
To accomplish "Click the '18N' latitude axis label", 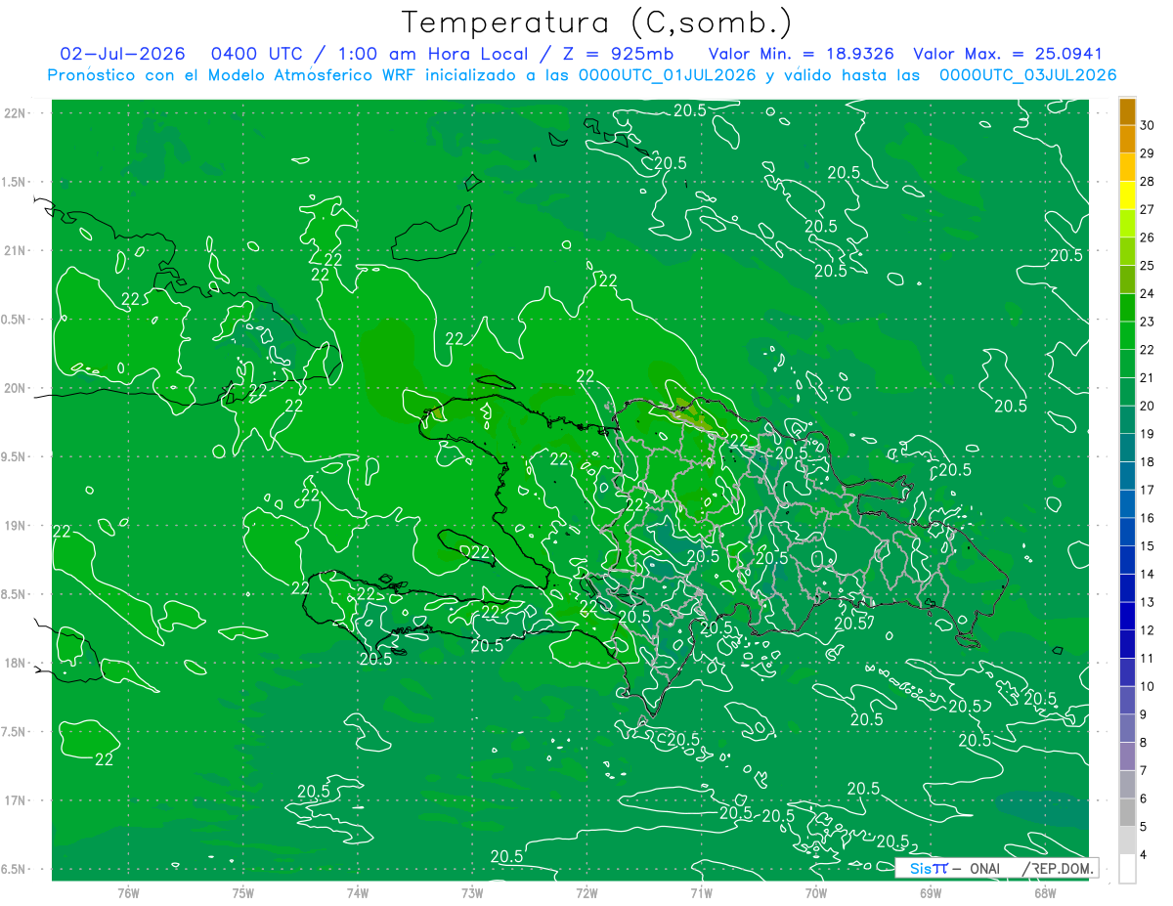I will (x=17, y=664).
